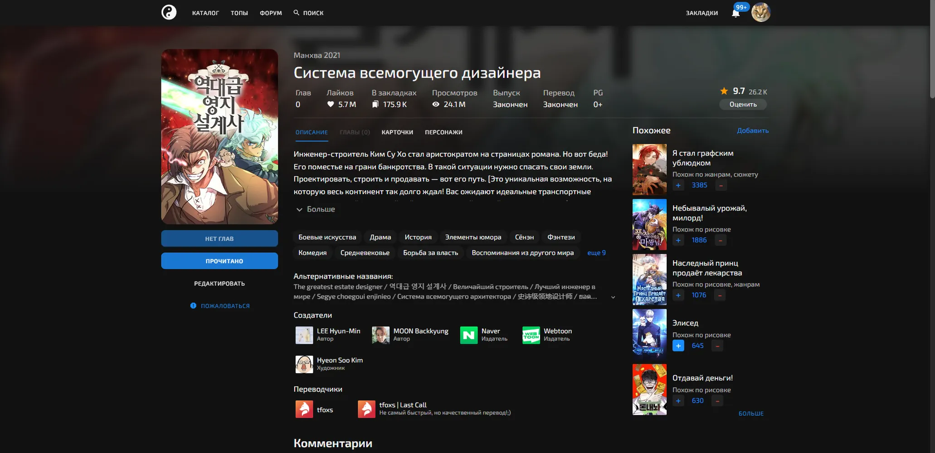Click Редактировать link

click(219, 284)
